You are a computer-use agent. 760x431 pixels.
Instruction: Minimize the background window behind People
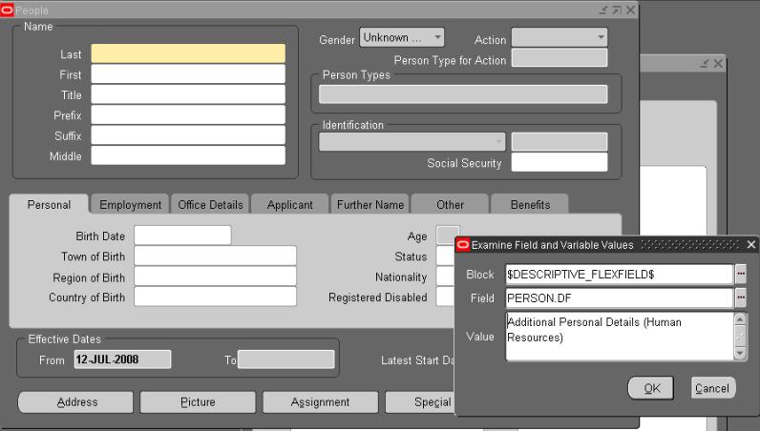click(705, 64)
